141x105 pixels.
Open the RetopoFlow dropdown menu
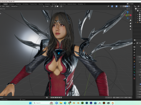[15, 6]
